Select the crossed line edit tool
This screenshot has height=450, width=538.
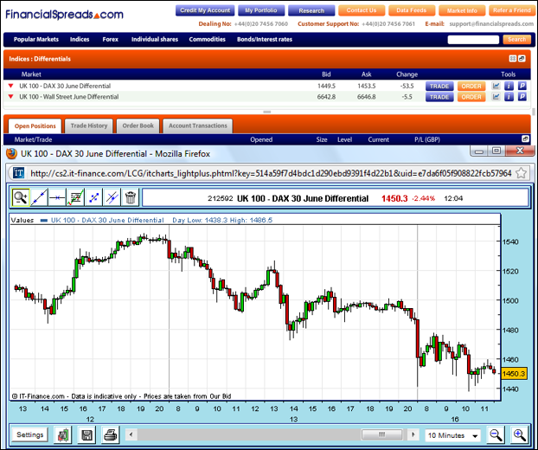(x=112, y=197)
